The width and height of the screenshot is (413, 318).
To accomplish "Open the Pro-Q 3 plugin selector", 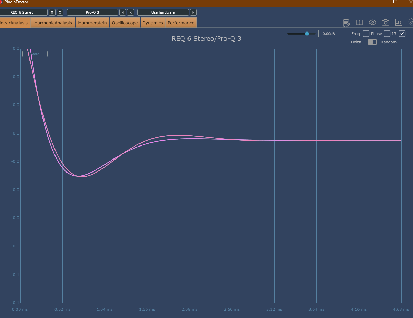I will click(x=93, y=12).
